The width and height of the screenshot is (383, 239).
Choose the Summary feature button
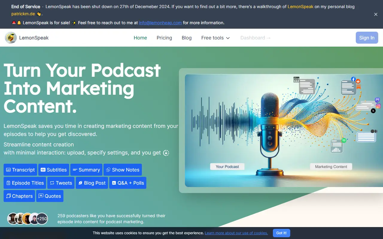pyautogui.click(x=86, y=170)
